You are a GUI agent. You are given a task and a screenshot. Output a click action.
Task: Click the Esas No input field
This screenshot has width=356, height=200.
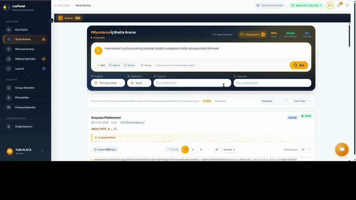coord(192,83)
